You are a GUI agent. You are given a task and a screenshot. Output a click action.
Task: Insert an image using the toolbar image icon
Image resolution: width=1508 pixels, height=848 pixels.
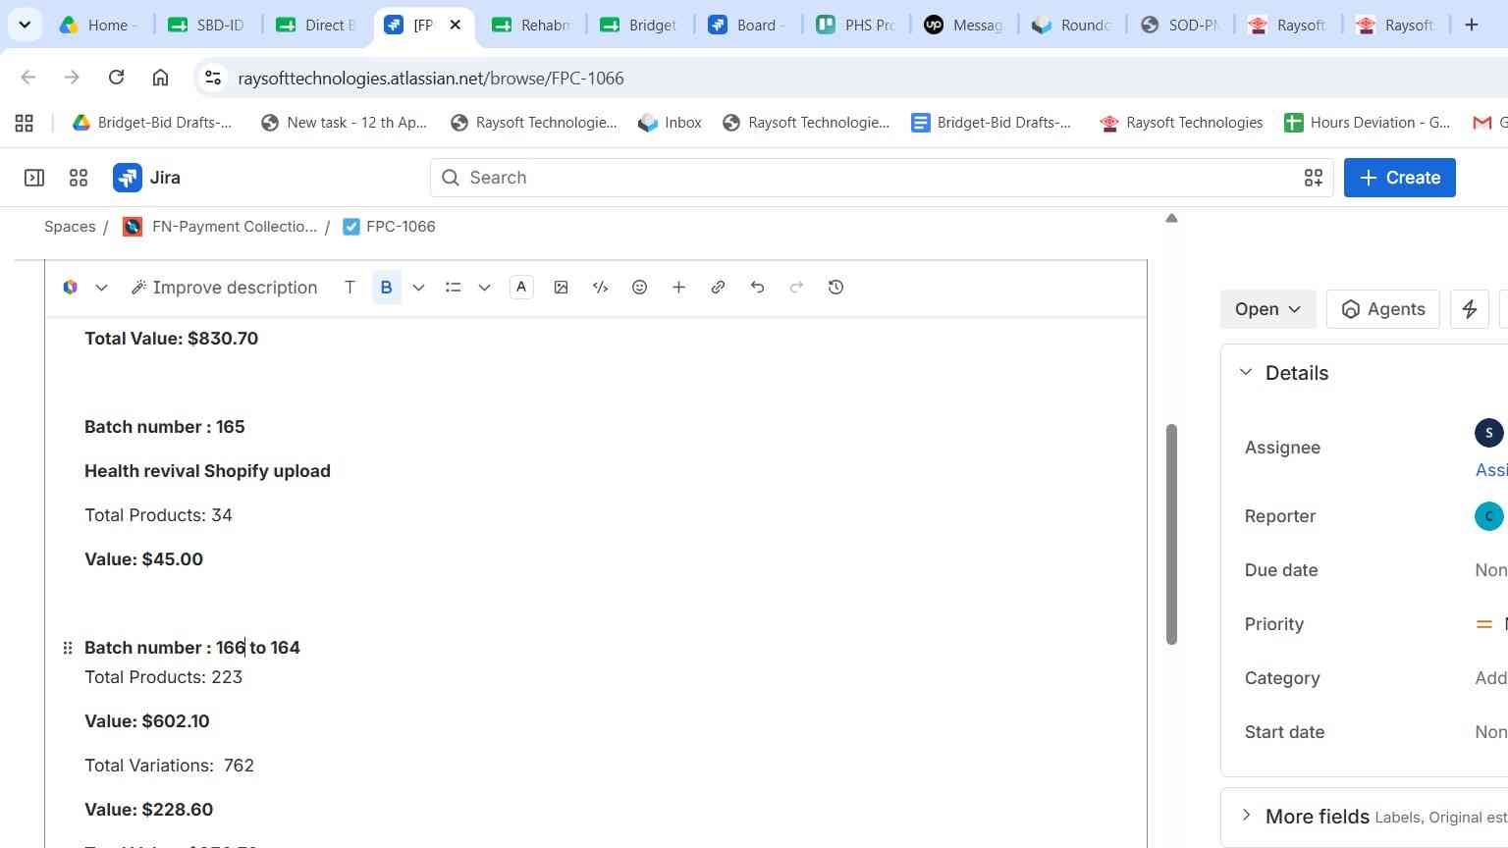pyautogui.click(x=561, y=288)
